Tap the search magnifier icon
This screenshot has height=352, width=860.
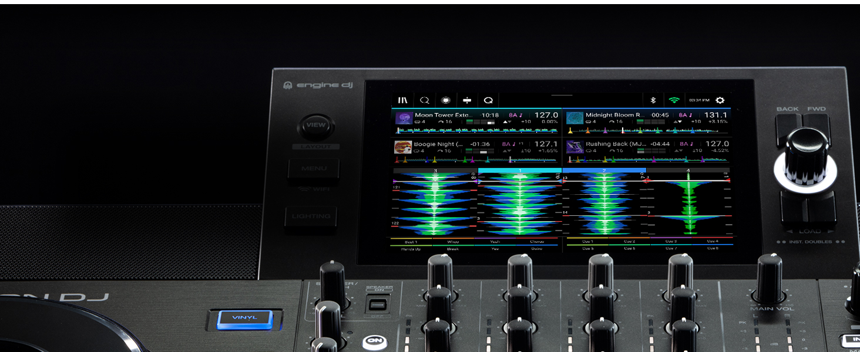point(424,100)
